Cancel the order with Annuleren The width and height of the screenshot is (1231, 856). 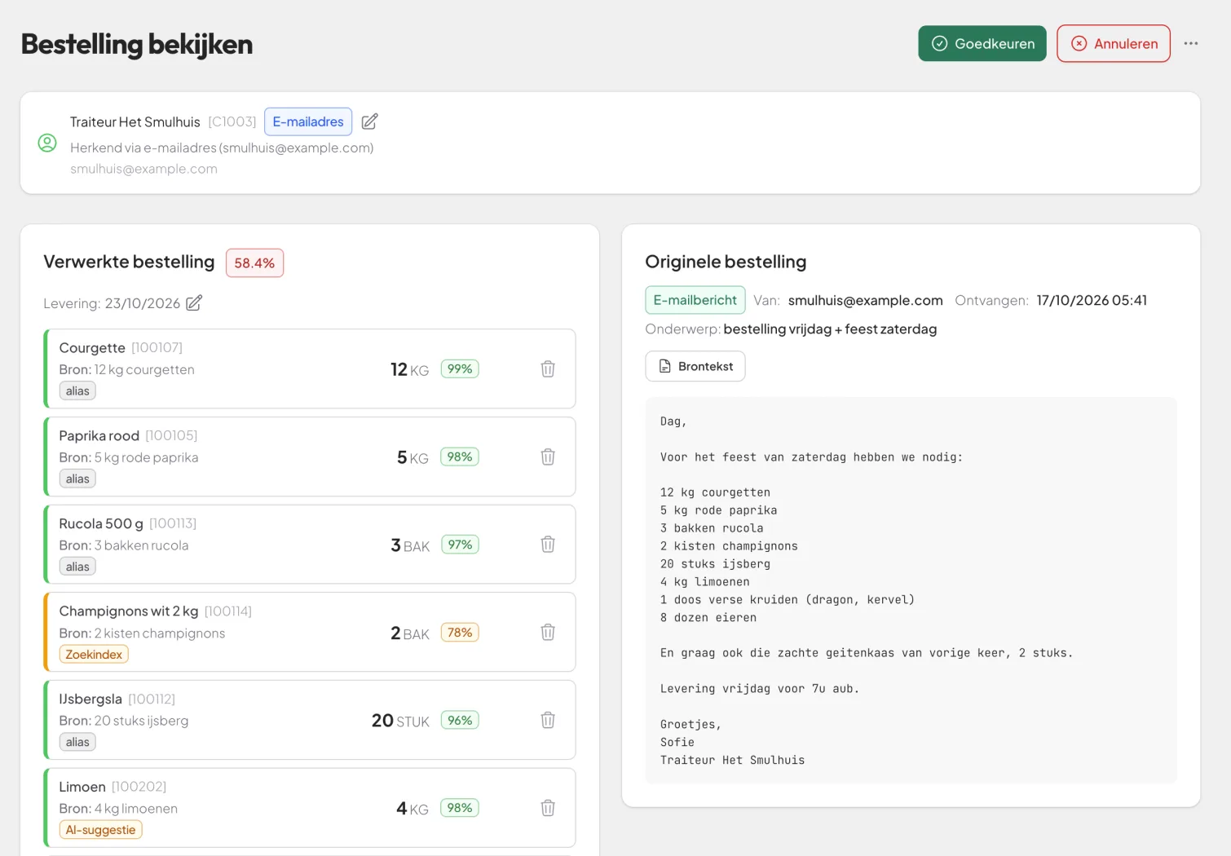tap(1114, 44)
